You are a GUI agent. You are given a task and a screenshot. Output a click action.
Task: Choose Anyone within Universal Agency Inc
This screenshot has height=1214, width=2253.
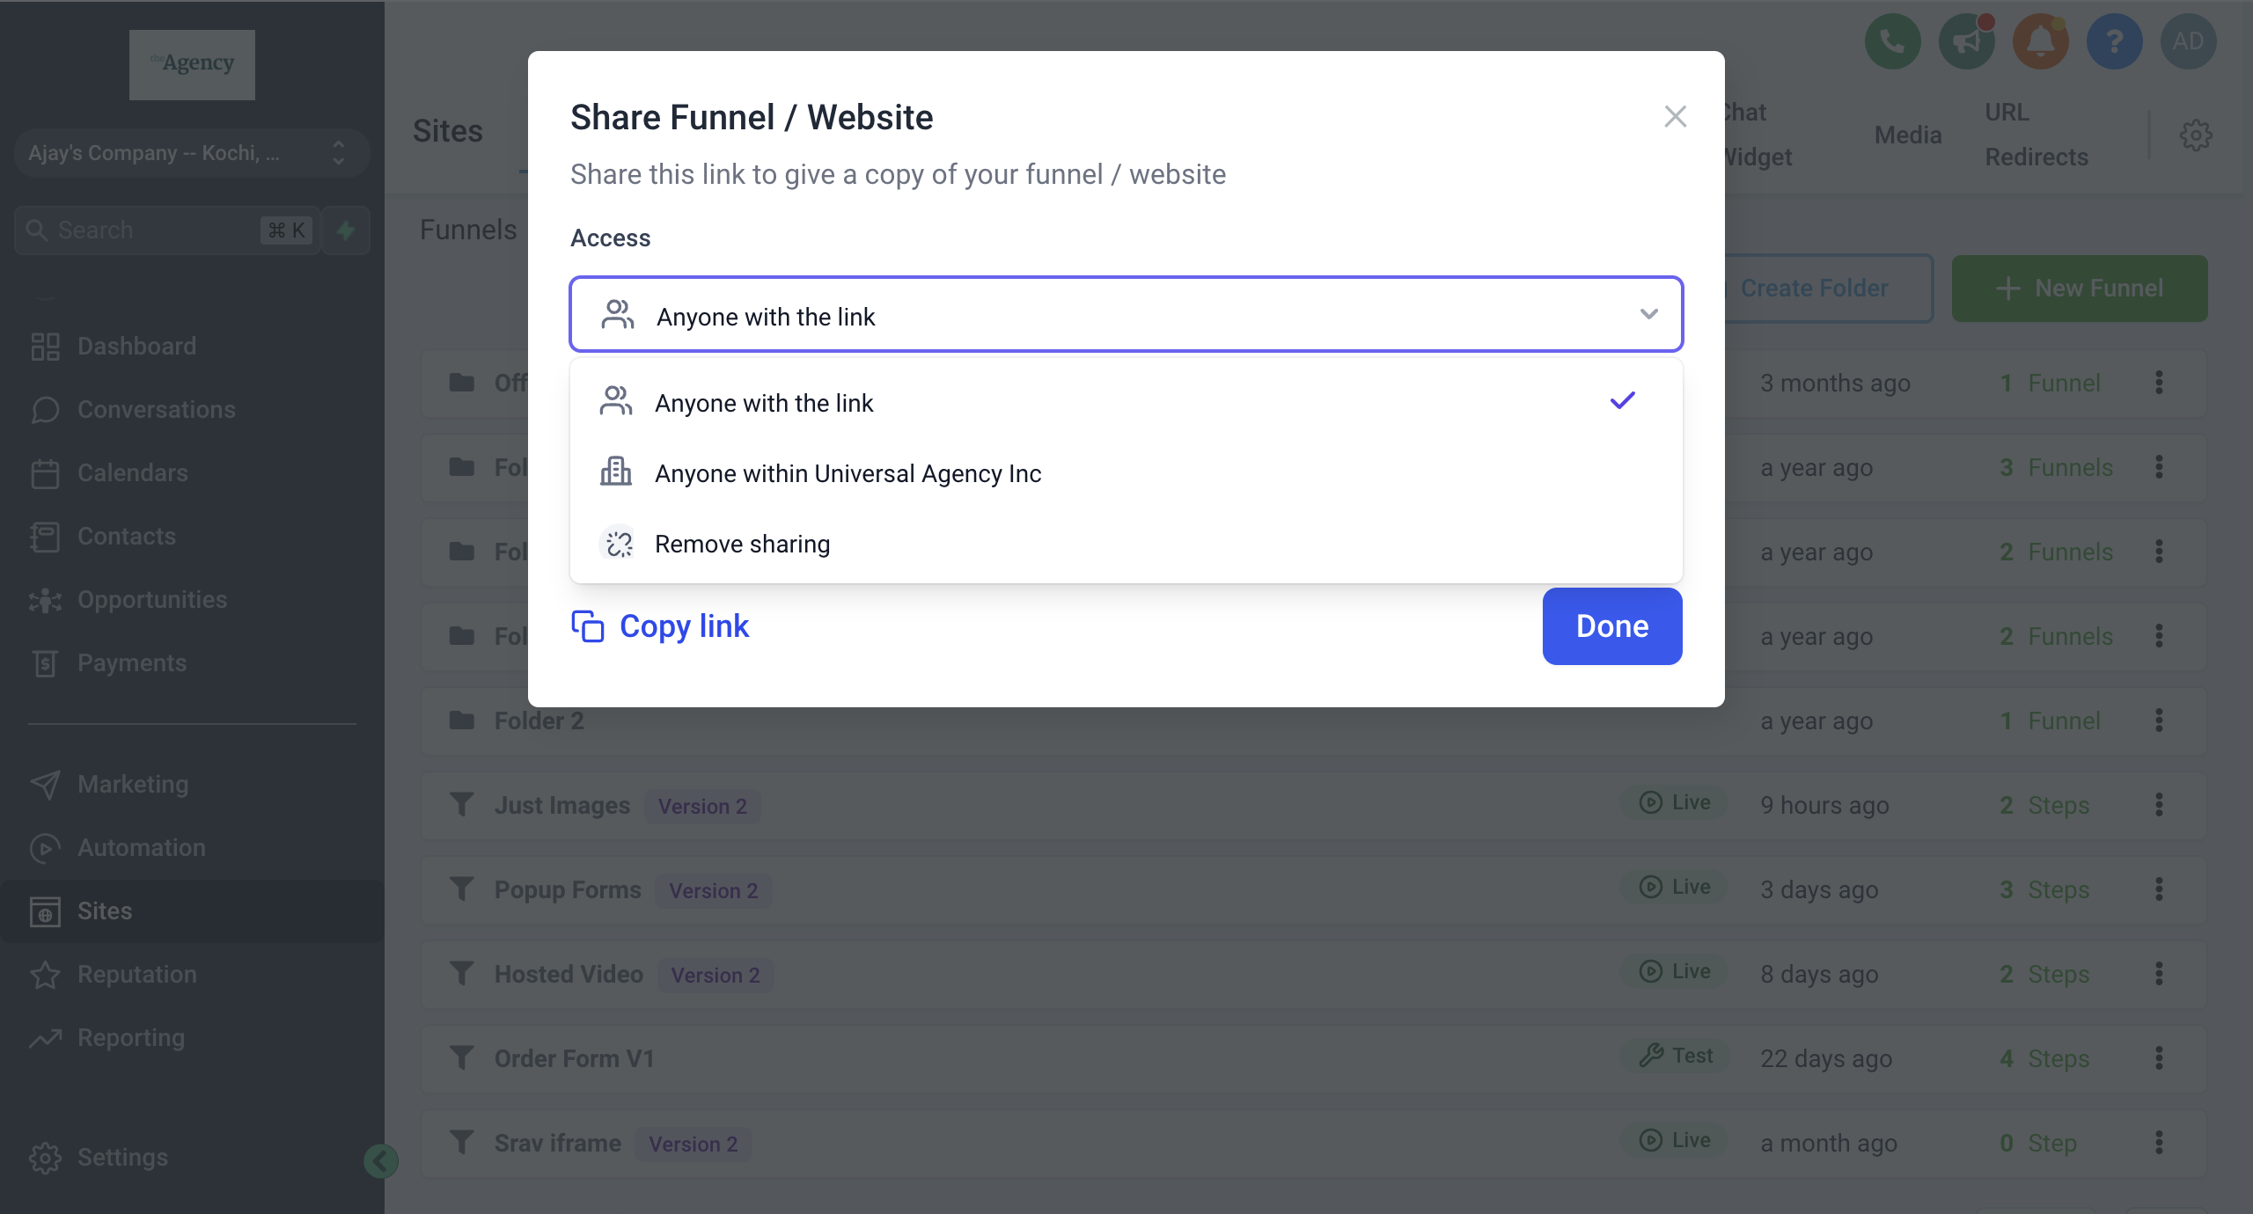coord(848,473)
